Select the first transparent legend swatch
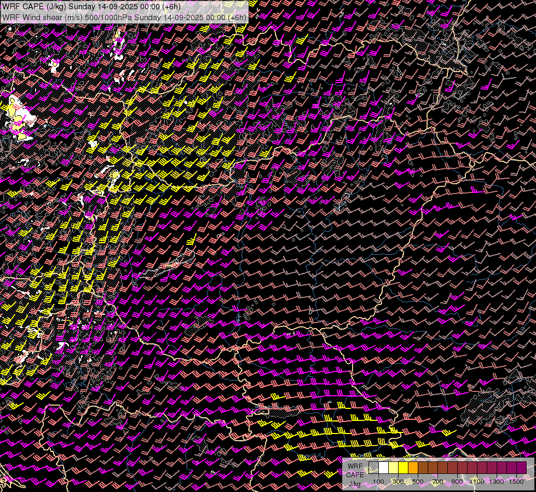This screenshot has height=492, width=536. (374, 468)
